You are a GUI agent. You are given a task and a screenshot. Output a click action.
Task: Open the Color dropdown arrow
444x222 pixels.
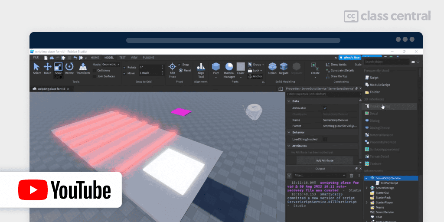(241, 77)
